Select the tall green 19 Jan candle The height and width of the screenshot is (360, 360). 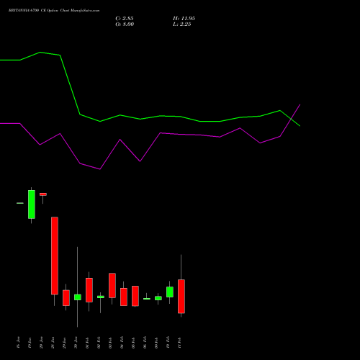tap(32, 204)
